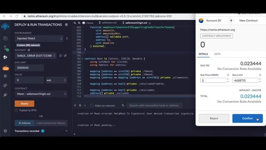This screenshot has height=150, width=266.
Task: Open the Unit Testing double-check icon
Action: coord(5,85)
